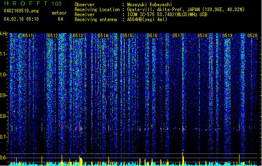The width and height of the screenshot is (262, 166).
Task: Click the 0.7 kHz axis label
Action: [3, 137]
